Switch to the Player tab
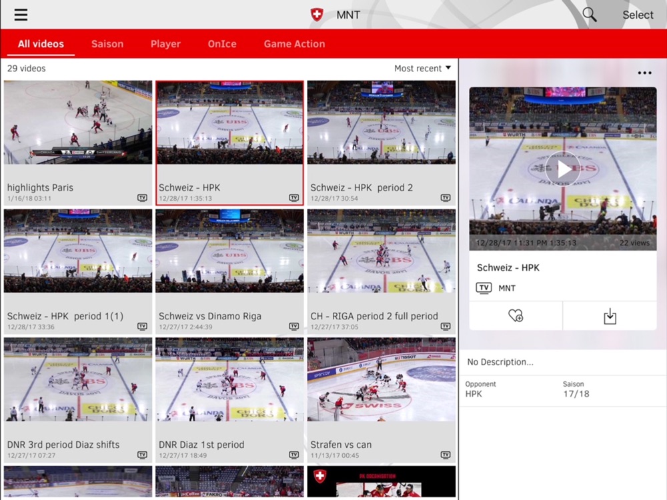This screenshot has width=667, height=500. tap(165, 44)
